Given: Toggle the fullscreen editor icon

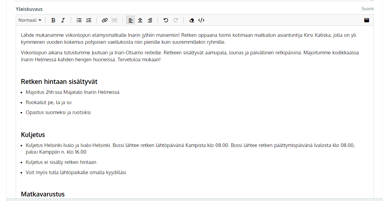Looking at the screenshot, I should (x=367, y=20).
